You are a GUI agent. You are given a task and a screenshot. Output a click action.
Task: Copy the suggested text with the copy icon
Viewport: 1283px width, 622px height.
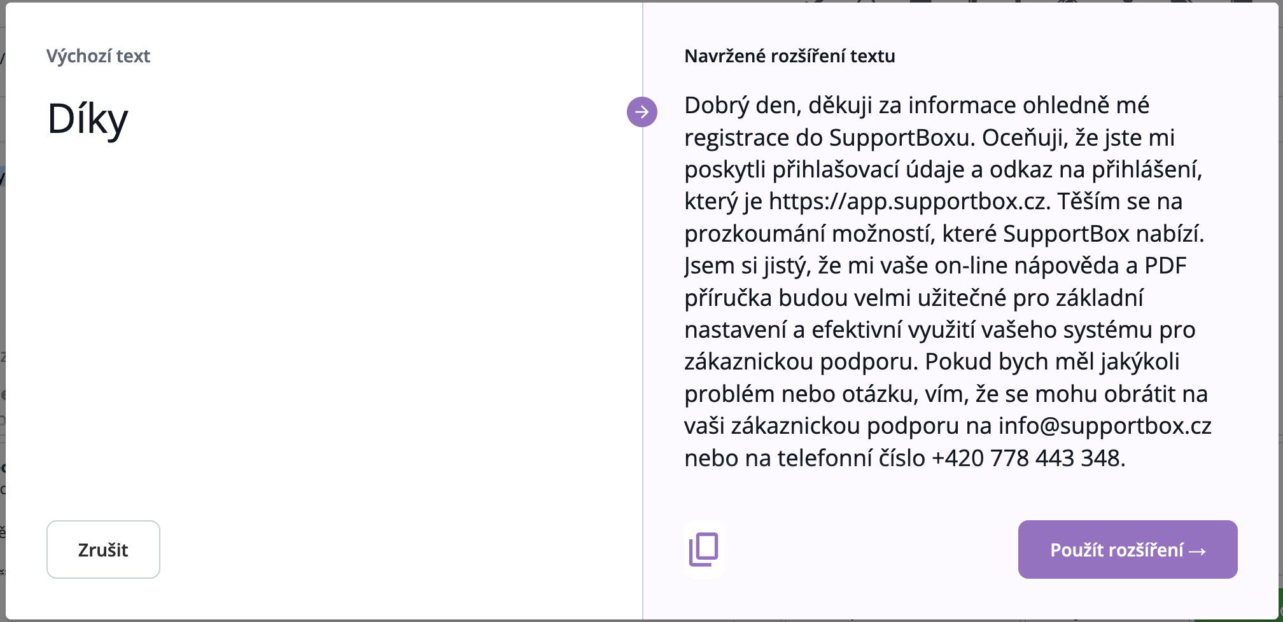tap(704, 549)
